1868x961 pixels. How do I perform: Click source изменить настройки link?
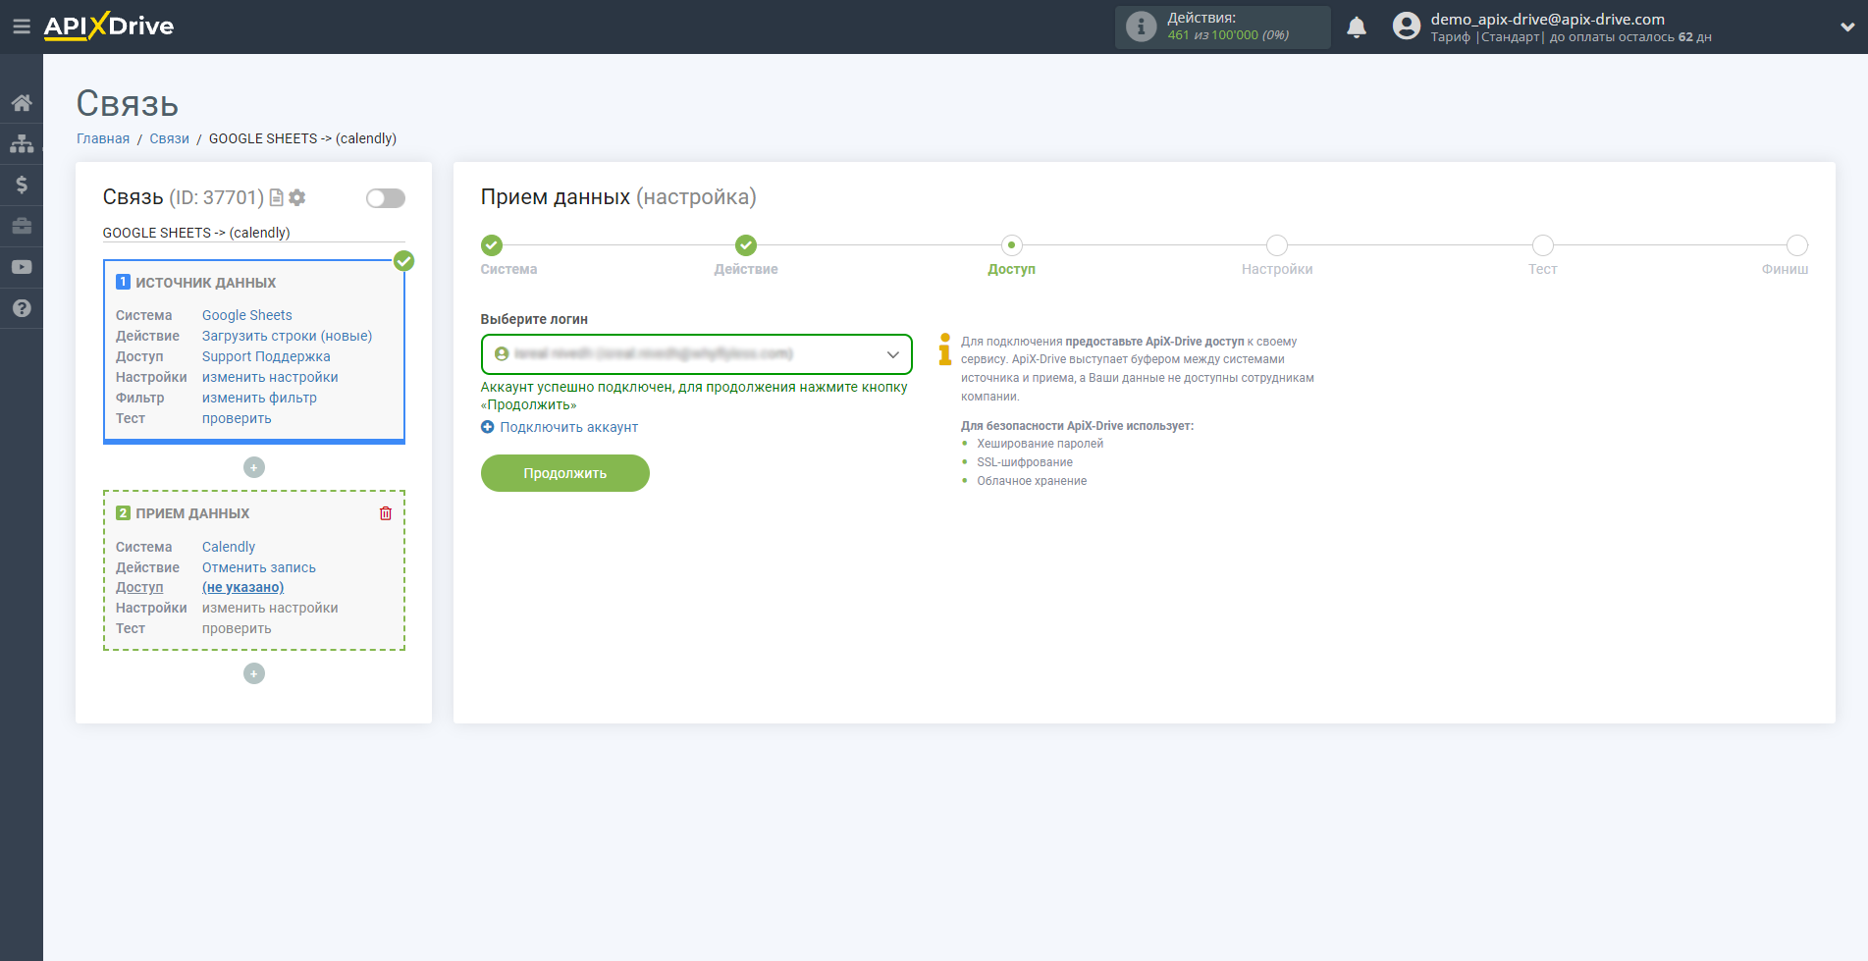tap(270, 377)
